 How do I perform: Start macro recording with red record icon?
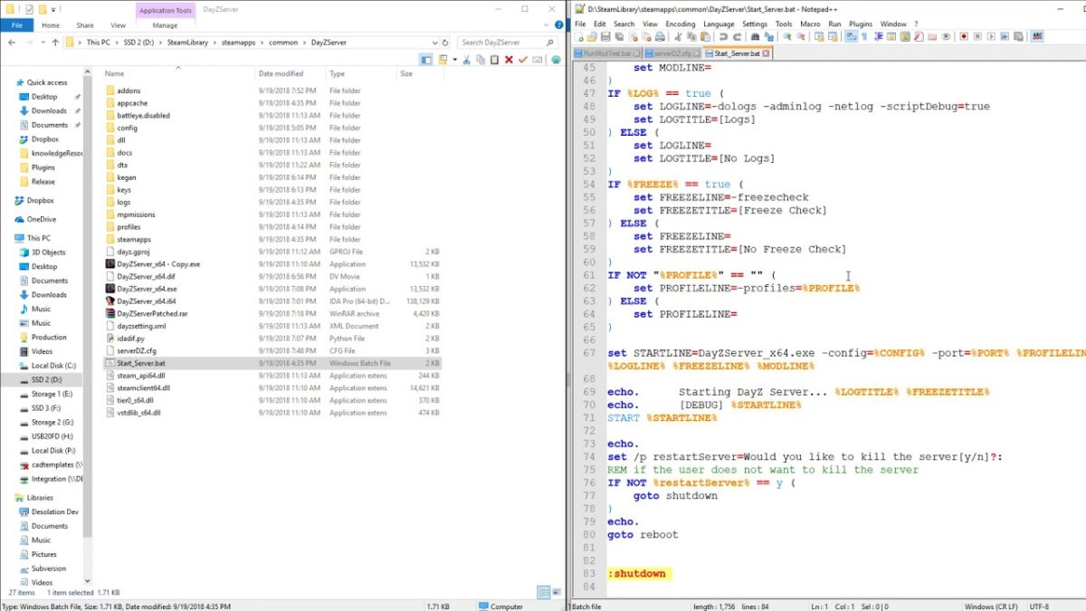click(x=964, y=36)
